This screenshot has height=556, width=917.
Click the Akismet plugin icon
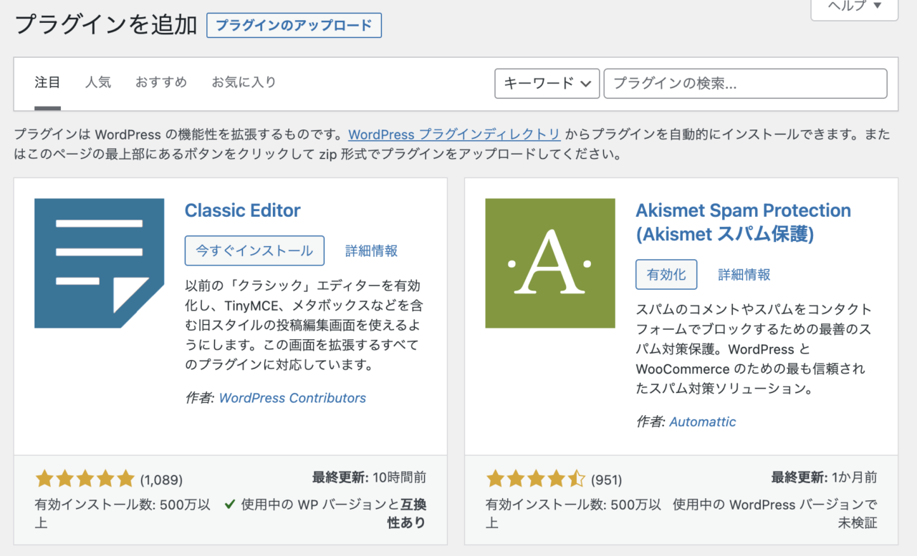click(x=550, y=263)
